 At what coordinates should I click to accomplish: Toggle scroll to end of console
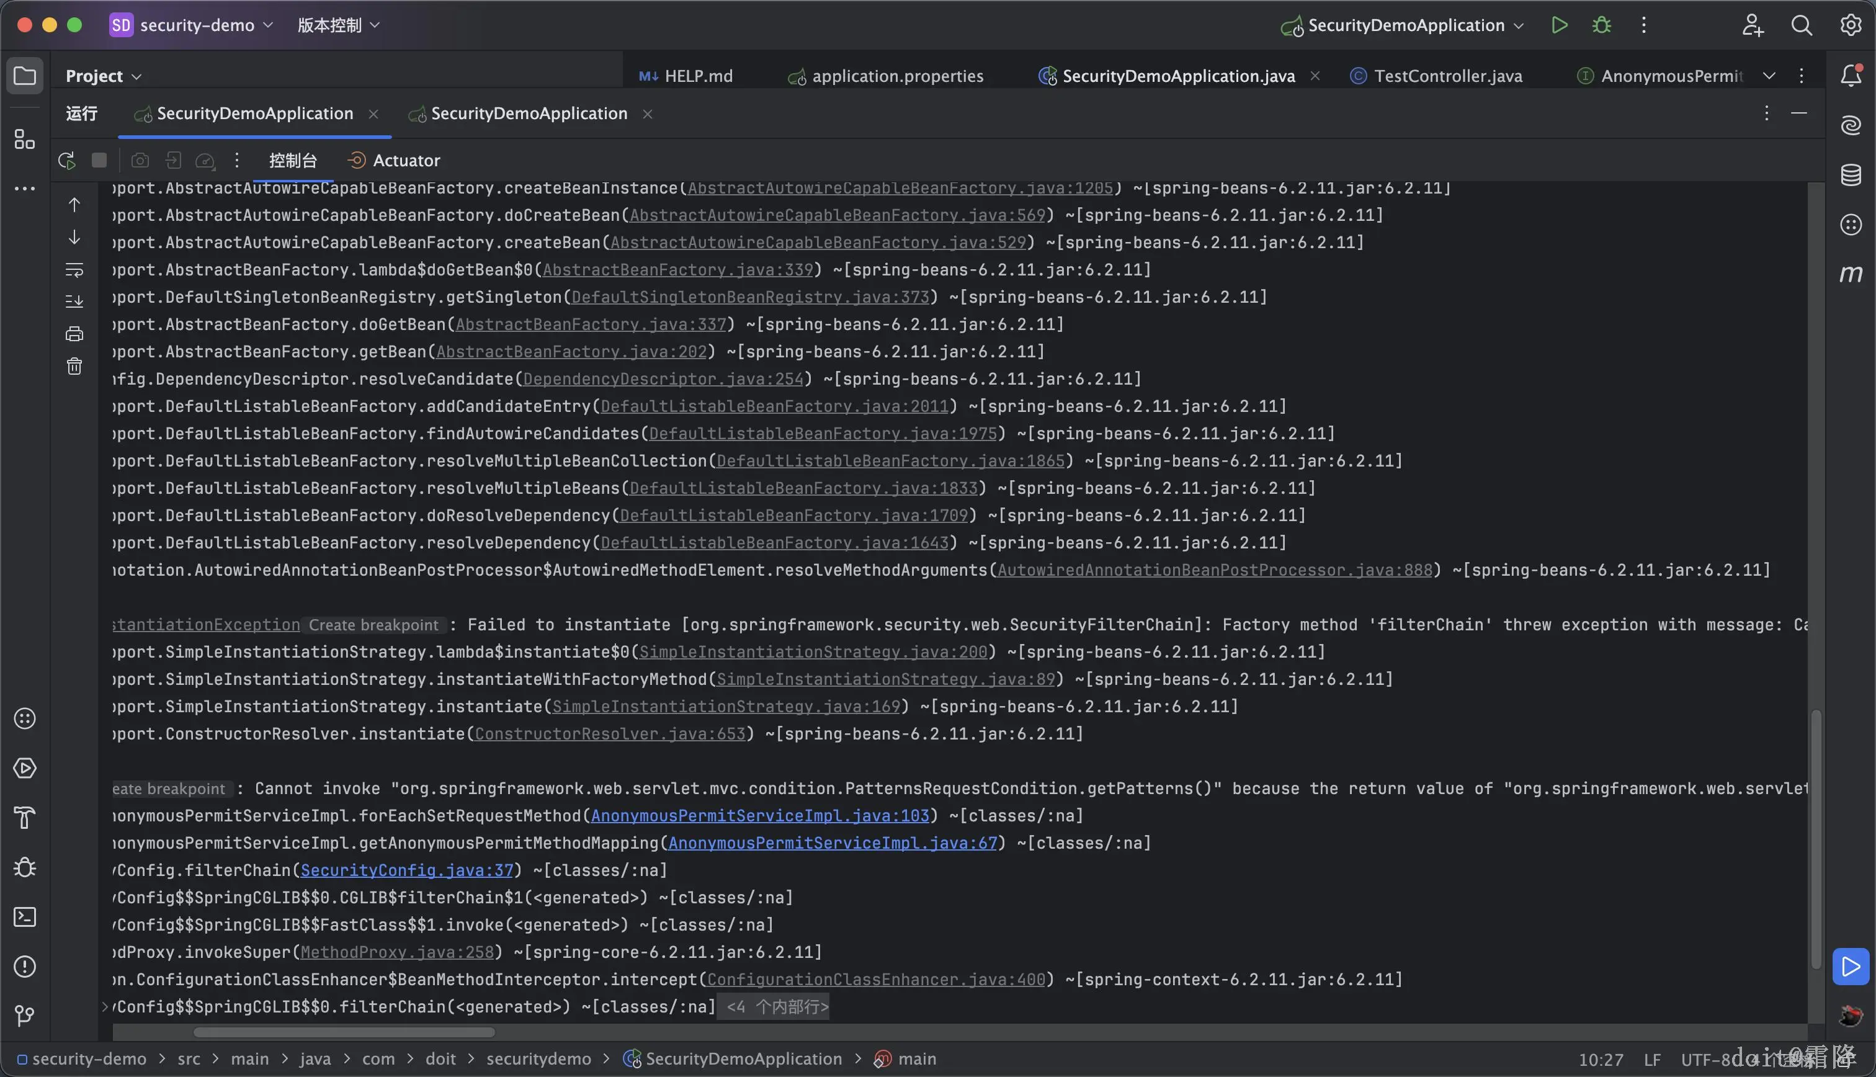pyautogui.click(x=74, y=302)
